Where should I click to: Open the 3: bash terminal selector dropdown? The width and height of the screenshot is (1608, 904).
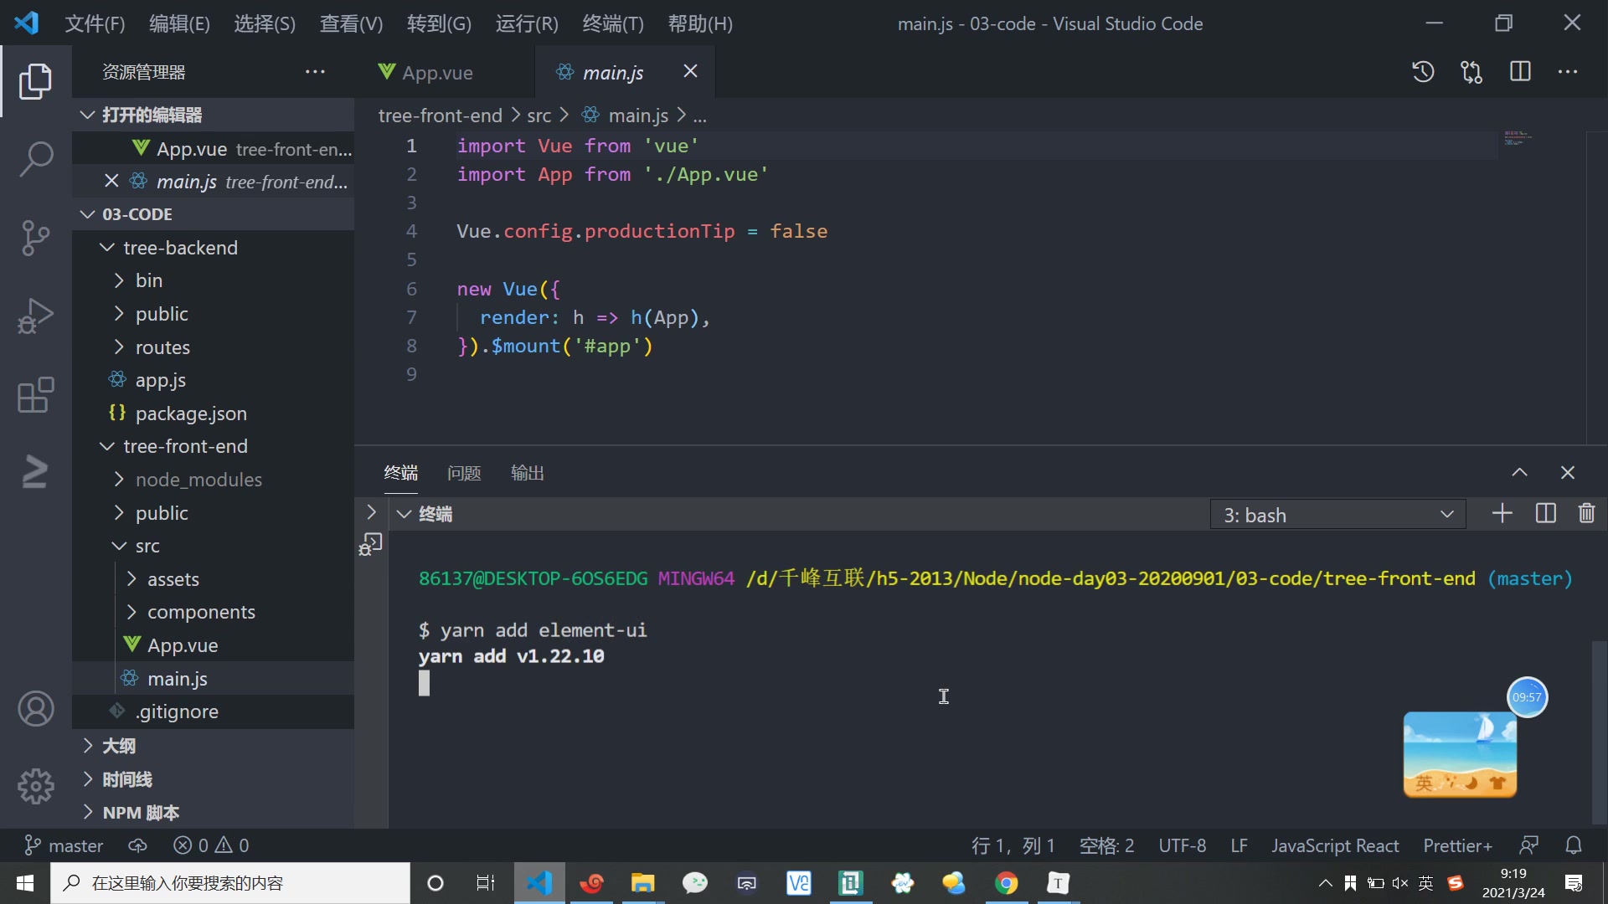pyautogui.click(x=1338, y=514)
